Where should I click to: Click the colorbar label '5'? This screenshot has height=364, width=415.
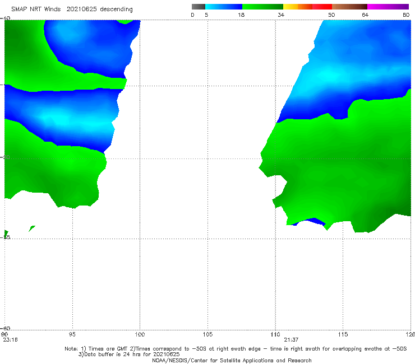pyautogui.click(x=206, y=15)
